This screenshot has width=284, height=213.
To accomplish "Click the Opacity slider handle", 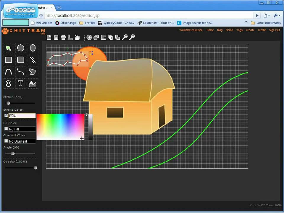I will coord(35,168).
